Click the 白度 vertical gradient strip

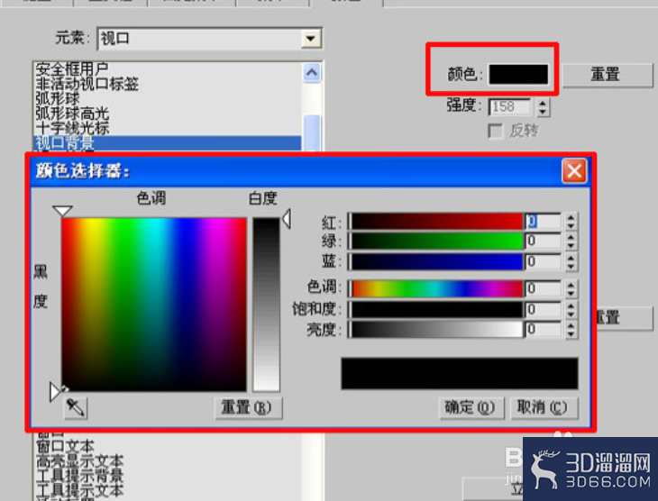[x=266, y=305]
